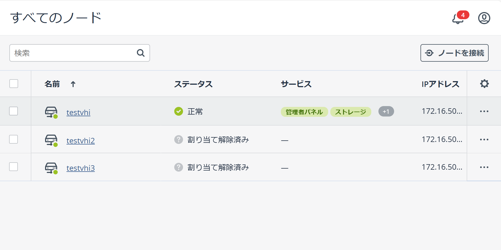Click the unassigned status question icon for testvhi2
The width and height of the screenshot is (501, 250).
pyautogui.click(x=179, y=140)
